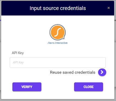Screen dimensions: 116x101
Task: Focus the API Key input field
Action: tap(58, 62)
